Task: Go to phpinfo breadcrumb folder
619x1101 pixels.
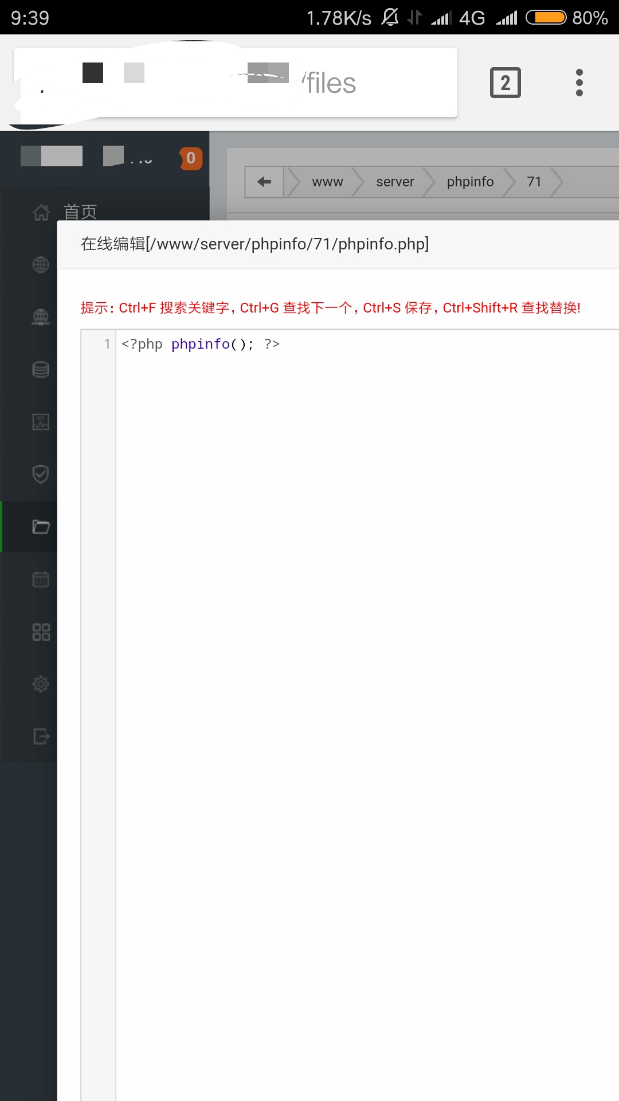Action: (470, 182)
